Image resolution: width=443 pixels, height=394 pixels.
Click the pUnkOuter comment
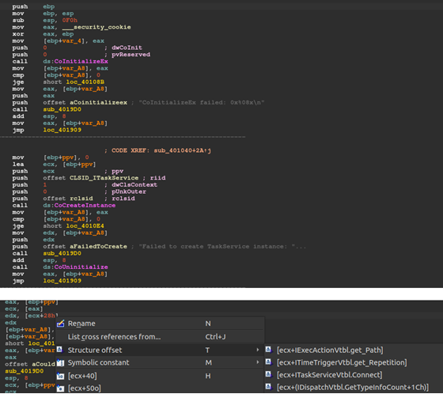129,191
